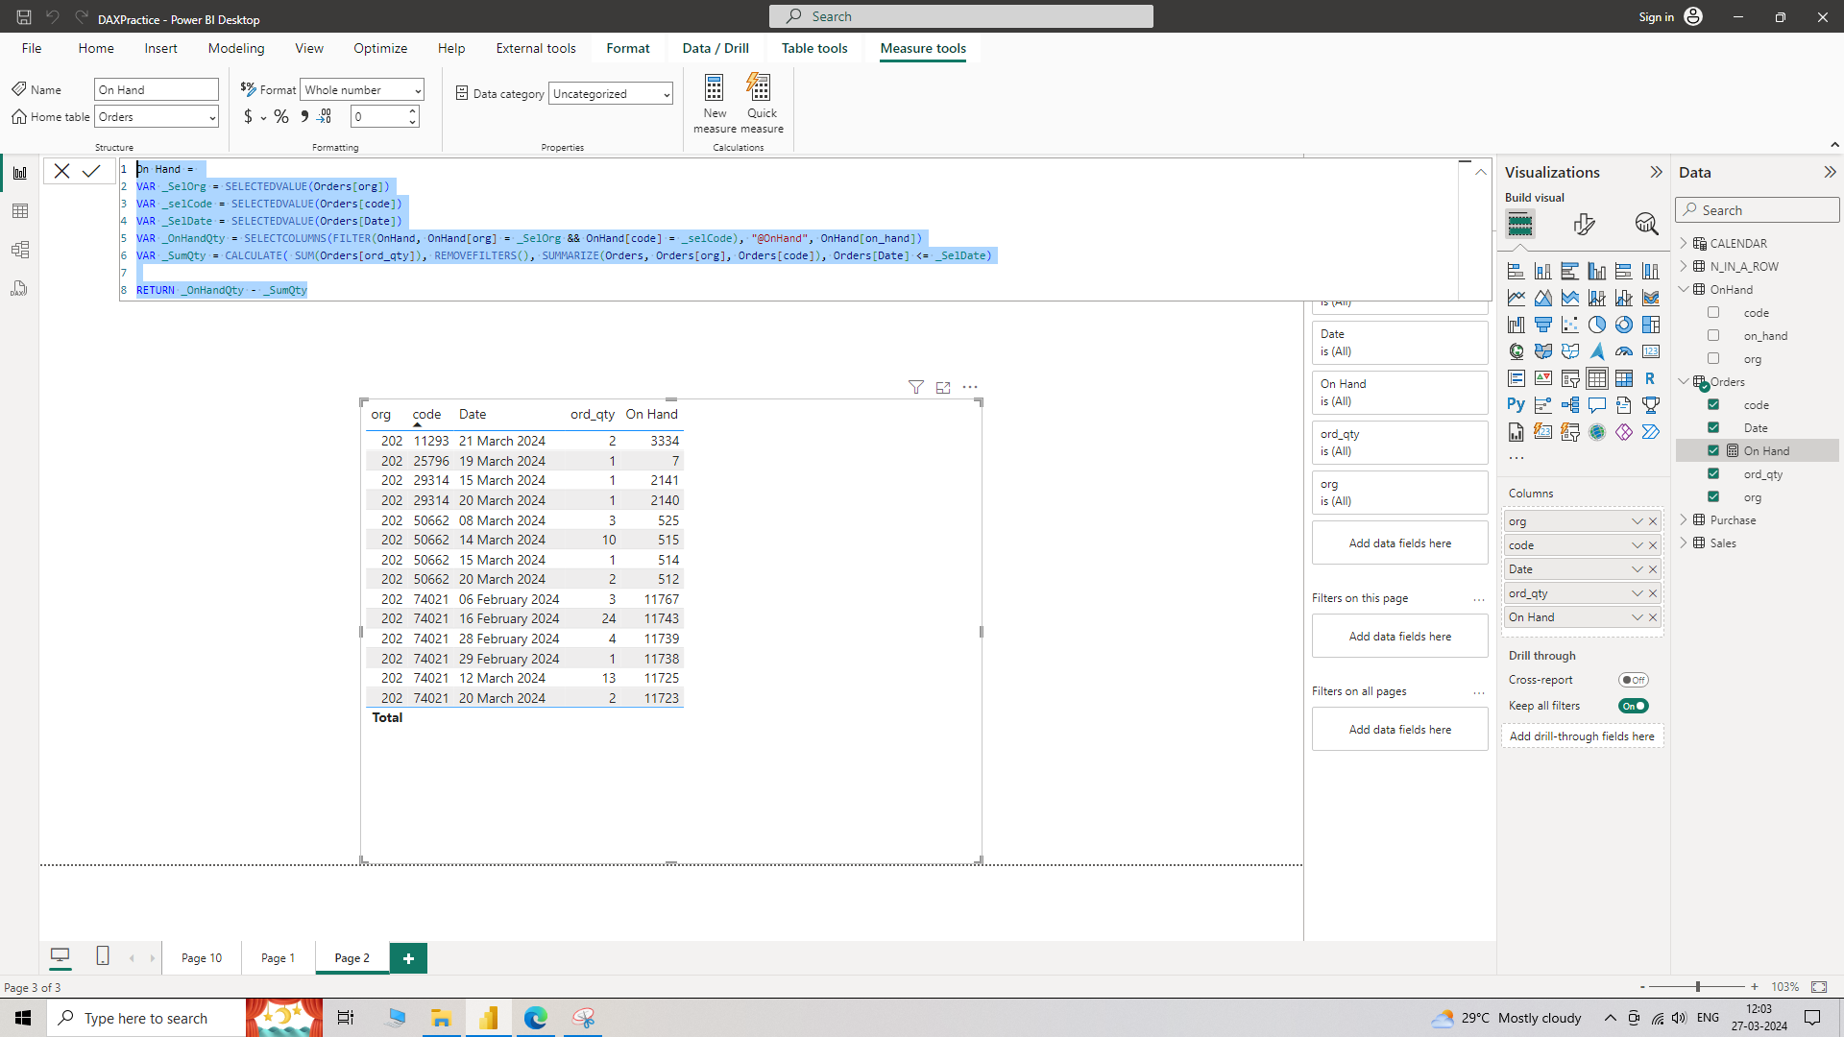Open the Analytics magnifier pane icon
Screen dimensions: 1844x1037
[1646, 224]
